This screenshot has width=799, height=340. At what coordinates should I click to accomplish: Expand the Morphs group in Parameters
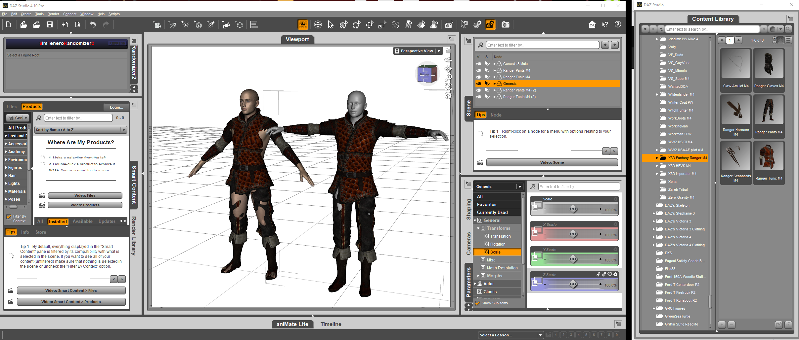click(478, 276)
